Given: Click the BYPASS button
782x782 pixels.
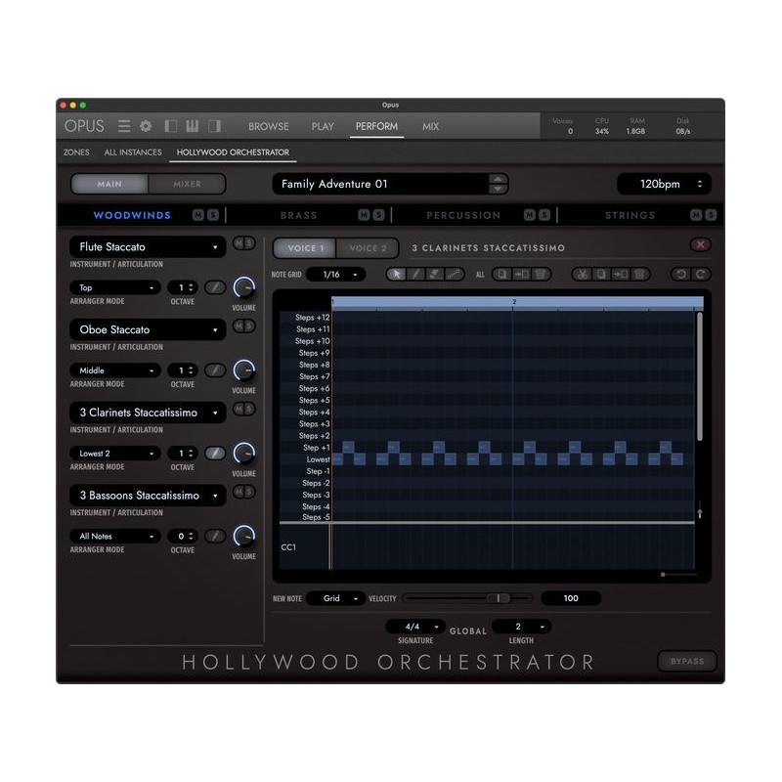Looking at the screenshot, I should point(687,661).
